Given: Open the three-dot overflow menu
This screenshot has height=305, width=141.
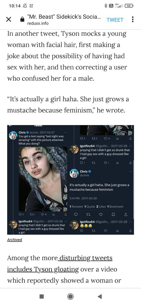Looking at the screenshot, I should 133,19.
